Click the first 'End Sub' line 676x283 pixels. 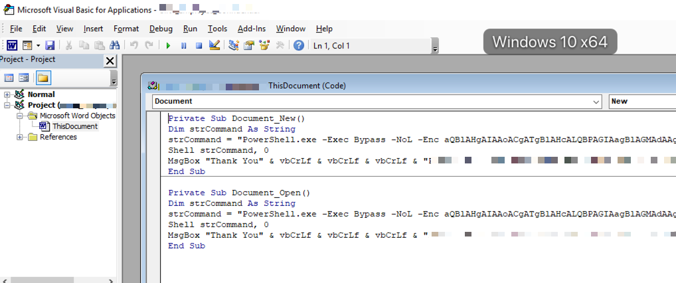click(187, 171)
